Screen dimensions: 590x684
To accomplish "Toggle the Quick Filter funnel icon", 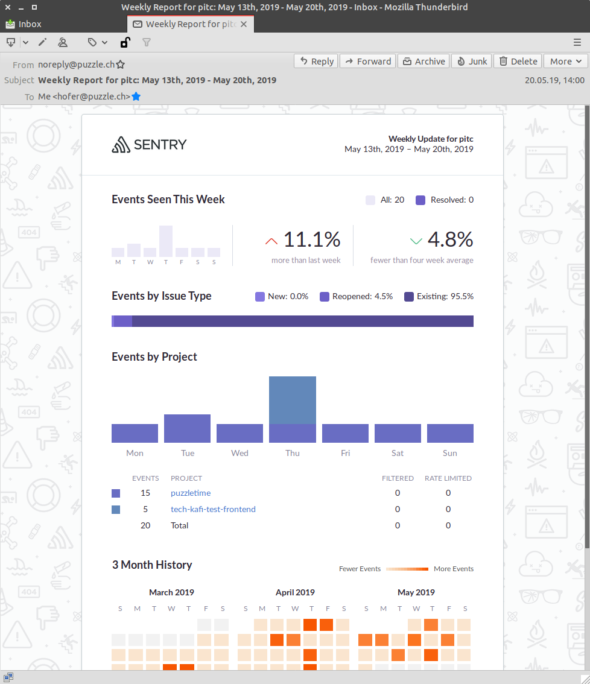I will click(147, 42).
